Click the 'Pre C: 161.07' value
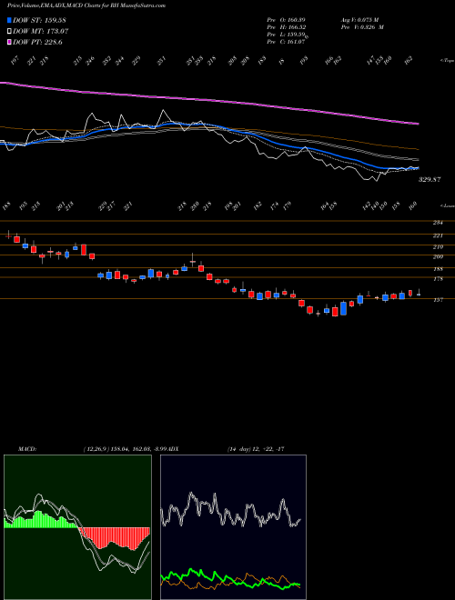 pyautogui.click(x=286, y=42)
